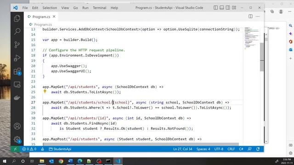Click the editor vertical scrollbar thumb
This screenshot has width=294, height=165.
point(262,57)
